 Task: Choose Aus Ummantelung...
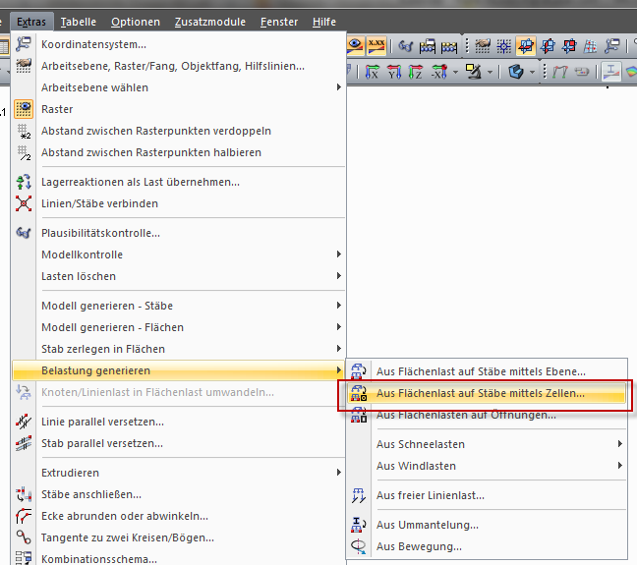[x=487, y=525]
